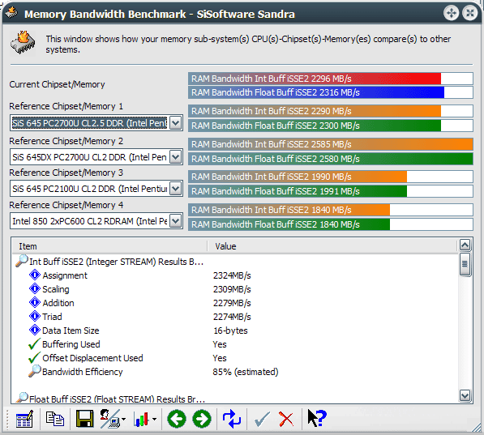The width and height of the screenshot is (484, 435).
Task: Click red Int Buff 2296 MB/s bar
Action: point(331,79)
